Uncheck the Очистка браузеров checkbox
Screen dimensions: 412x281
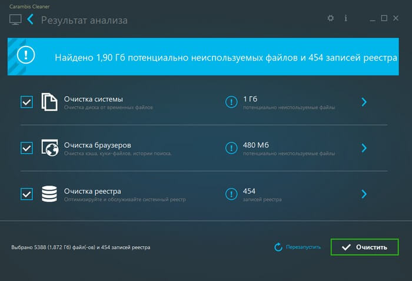click(27, 148)
